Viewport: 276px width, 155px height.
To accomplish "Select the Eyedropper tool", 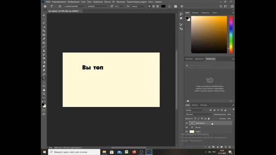I will tap(44, 39).
